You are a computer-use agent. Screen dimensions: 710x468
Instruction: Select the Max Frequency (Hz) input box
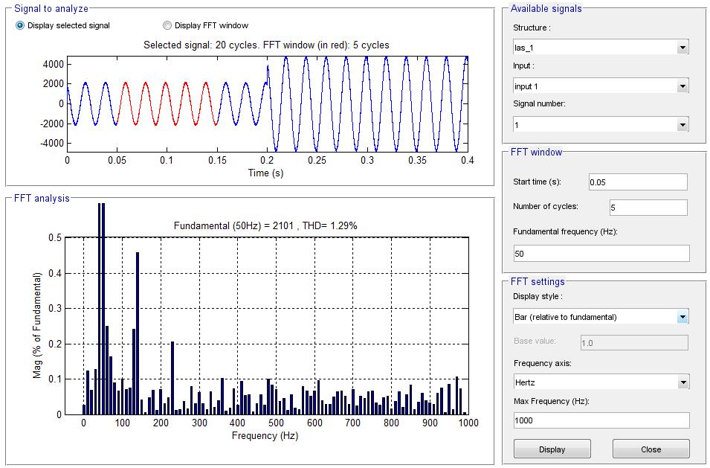601,420
